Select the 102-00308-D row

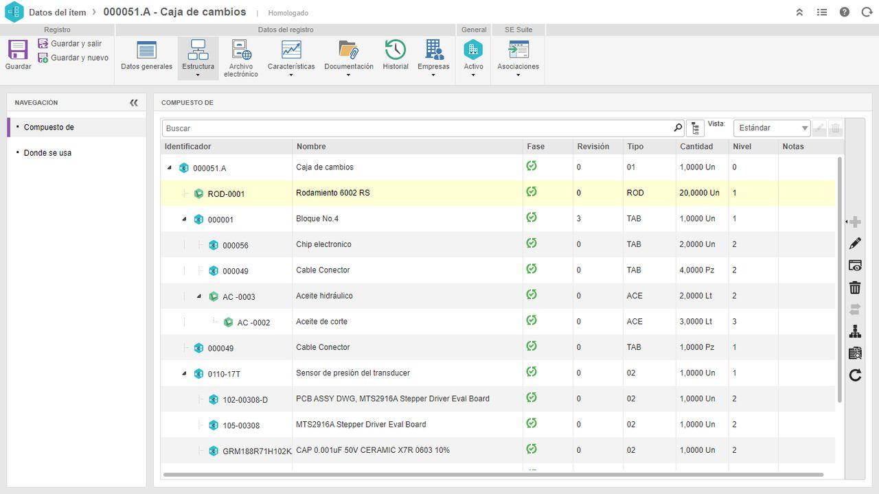click(498, 399)
